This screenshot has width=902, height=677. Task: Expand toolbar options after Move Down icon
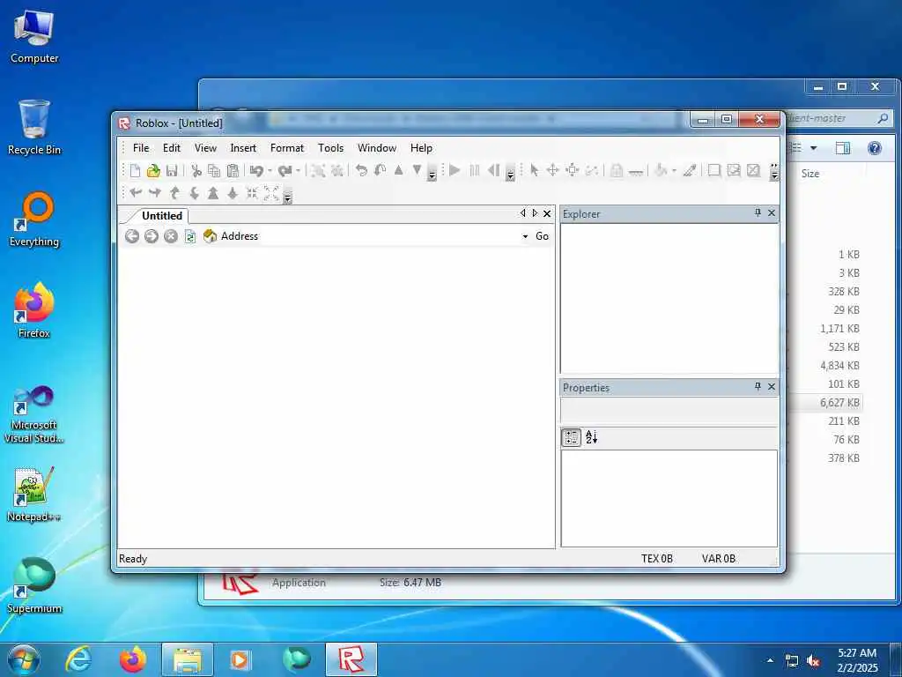432,172
